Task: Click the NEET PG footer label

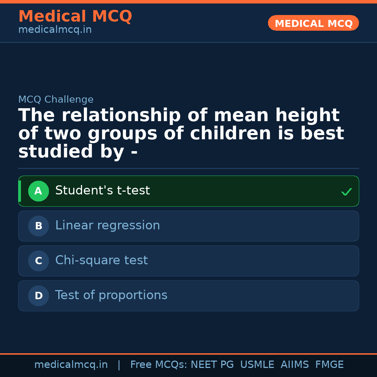Action: [212, 364]
